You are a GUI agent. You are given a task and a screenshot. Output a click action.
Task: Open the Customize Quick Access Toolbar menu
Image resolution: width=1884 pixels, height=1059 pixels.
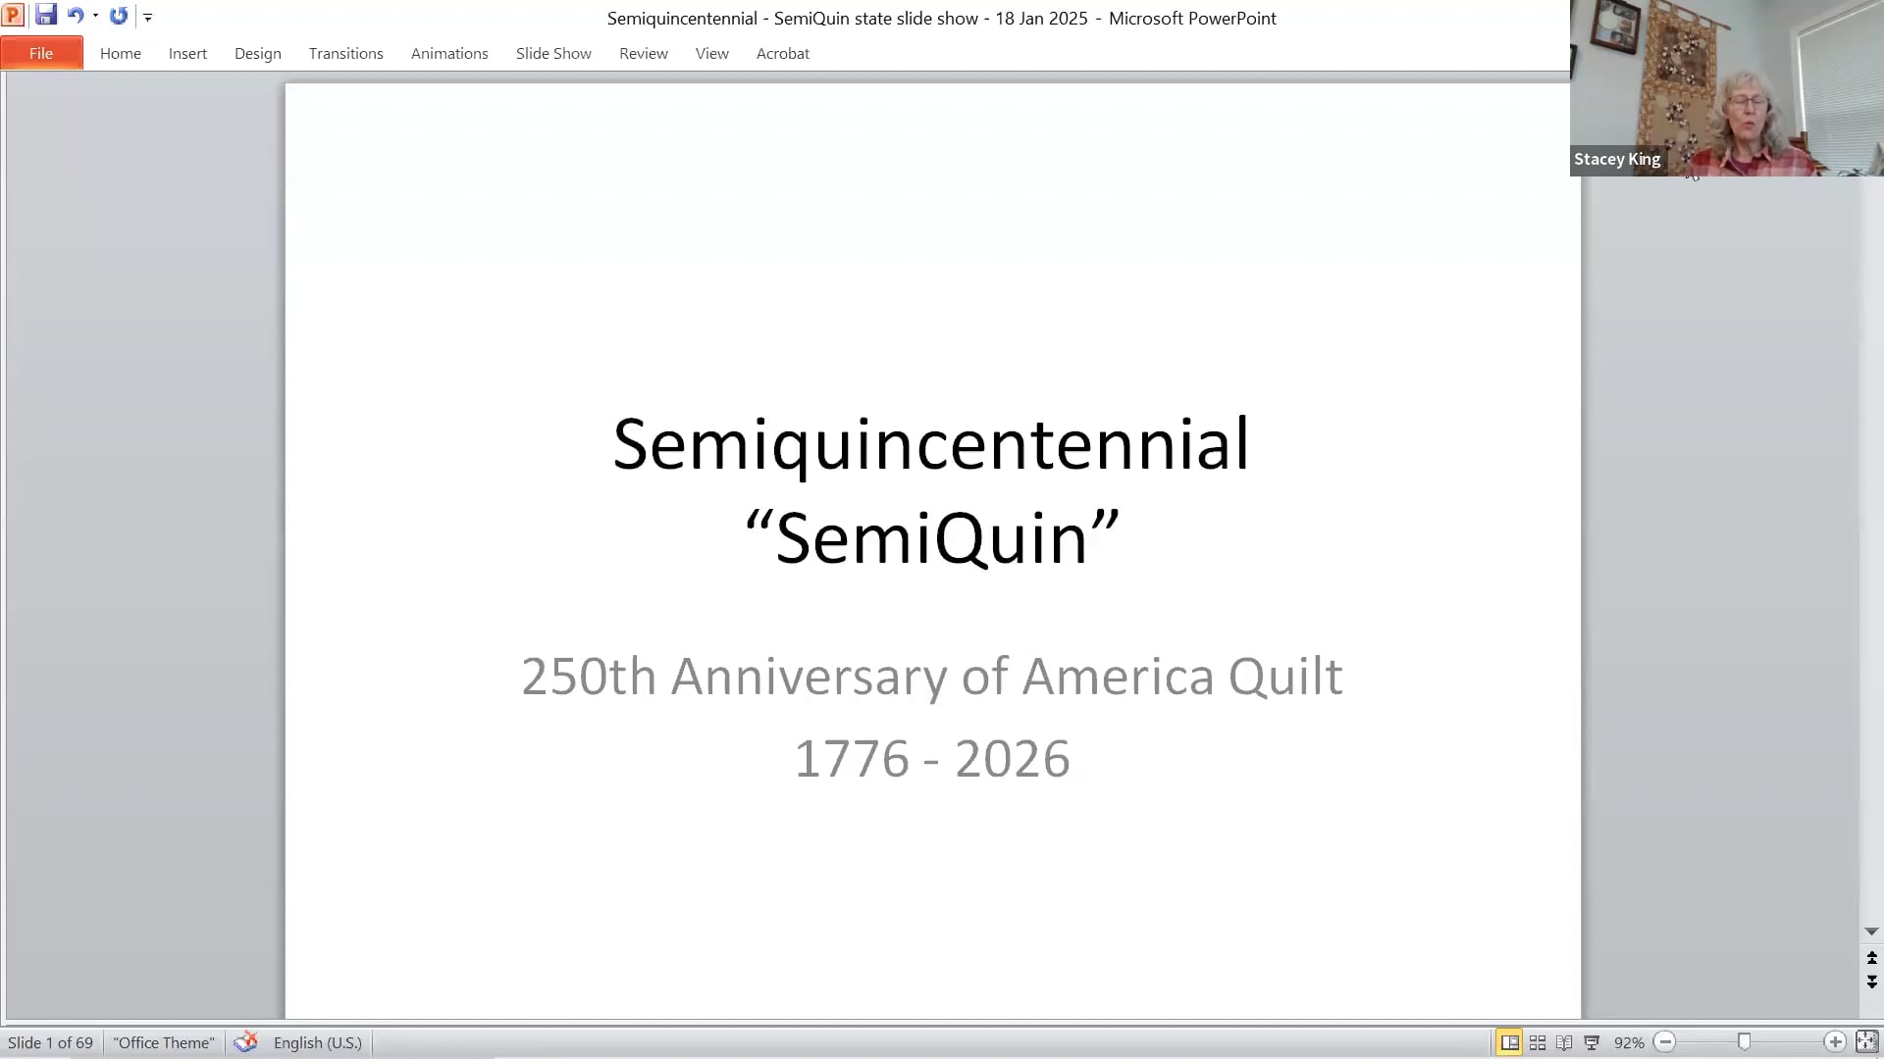(147, 17)
